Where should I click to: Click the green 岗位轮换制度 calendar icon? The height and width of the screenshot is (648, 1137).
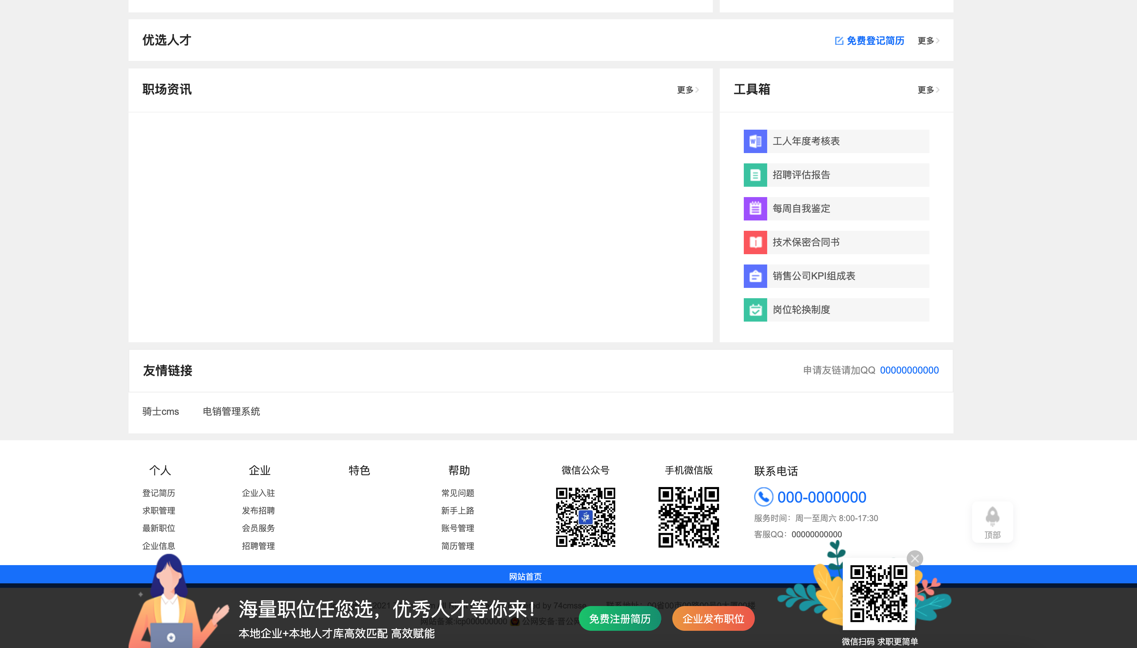tap(755, 310)
